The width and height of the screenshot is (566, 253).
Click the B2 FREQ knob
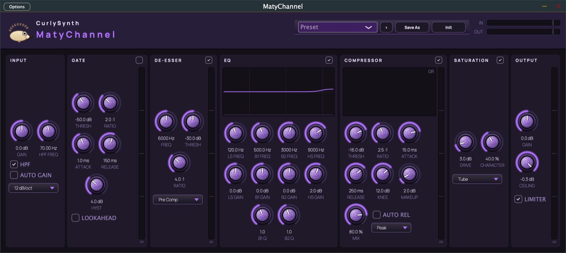[289, 133]
